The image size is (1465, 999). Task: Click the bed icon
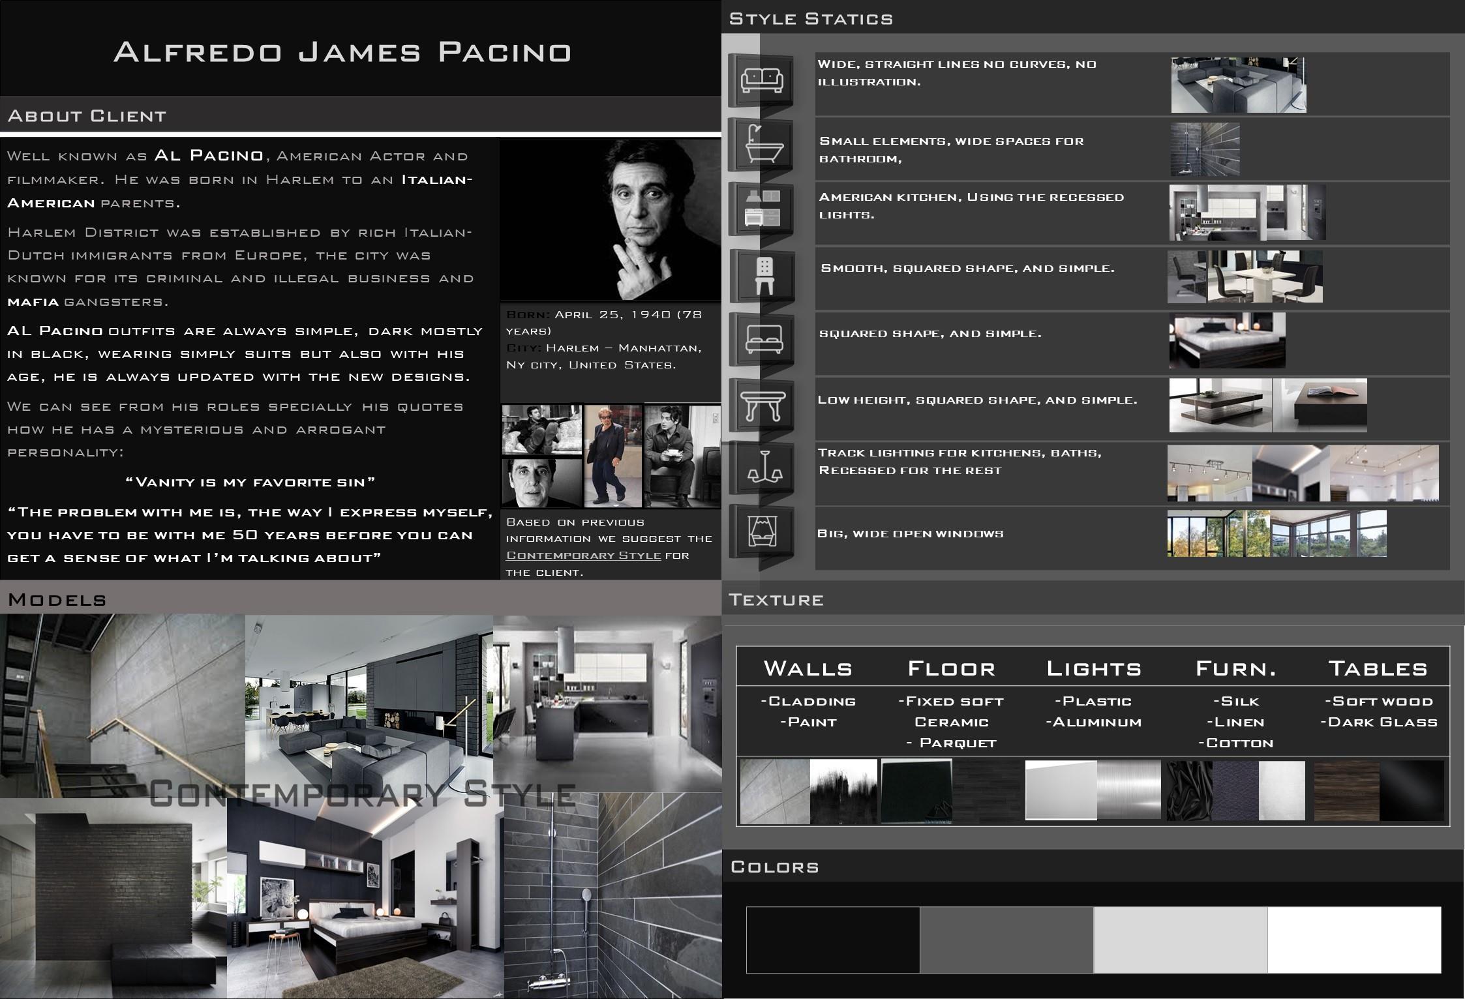click(763, 340)
